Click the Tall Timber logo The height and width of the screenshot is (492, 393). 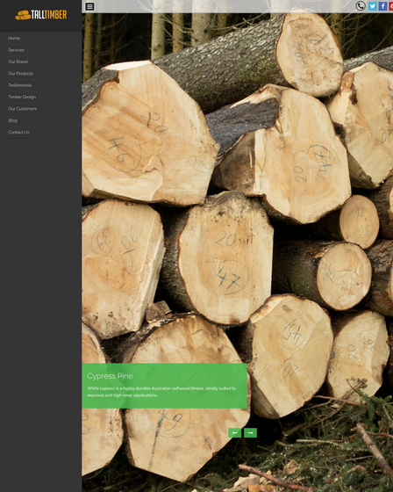41,15
